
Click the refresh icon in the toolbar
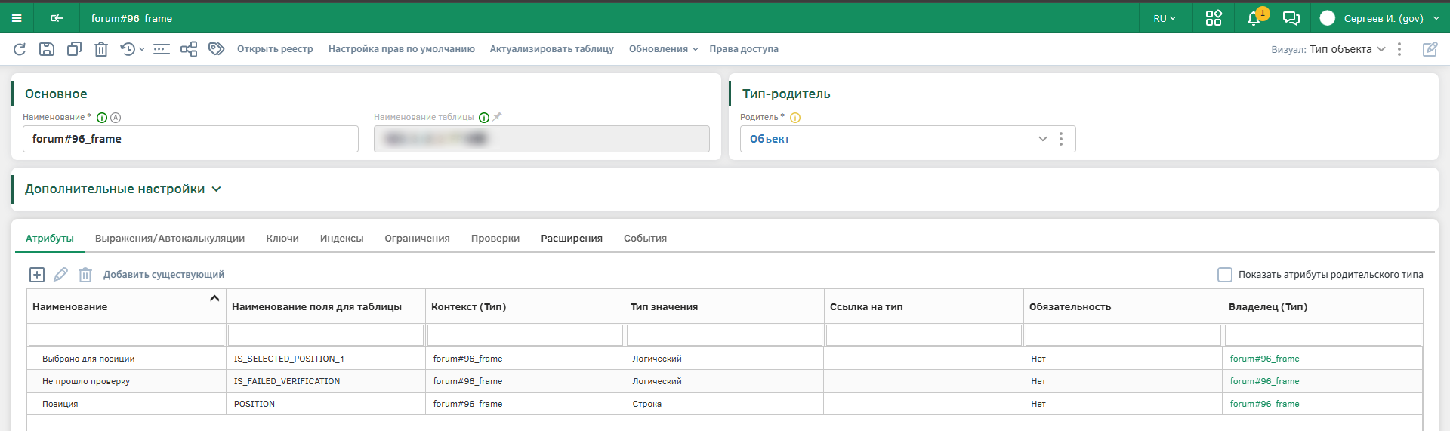click(20, 49)
